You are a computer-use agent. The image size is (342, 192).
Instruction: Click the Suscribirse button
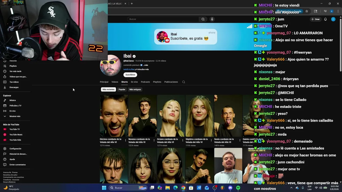130,75
